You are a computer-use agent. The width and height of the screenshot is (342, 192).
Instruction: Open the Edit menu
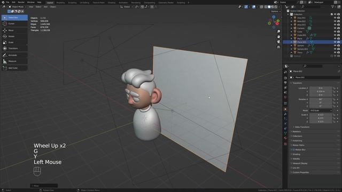[x=13, y=2]
